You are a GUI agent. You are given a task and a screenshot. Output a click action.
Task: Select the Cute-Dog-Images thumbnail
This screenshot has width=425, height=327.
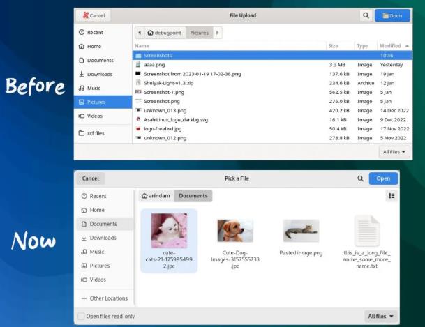coord(235,231)
